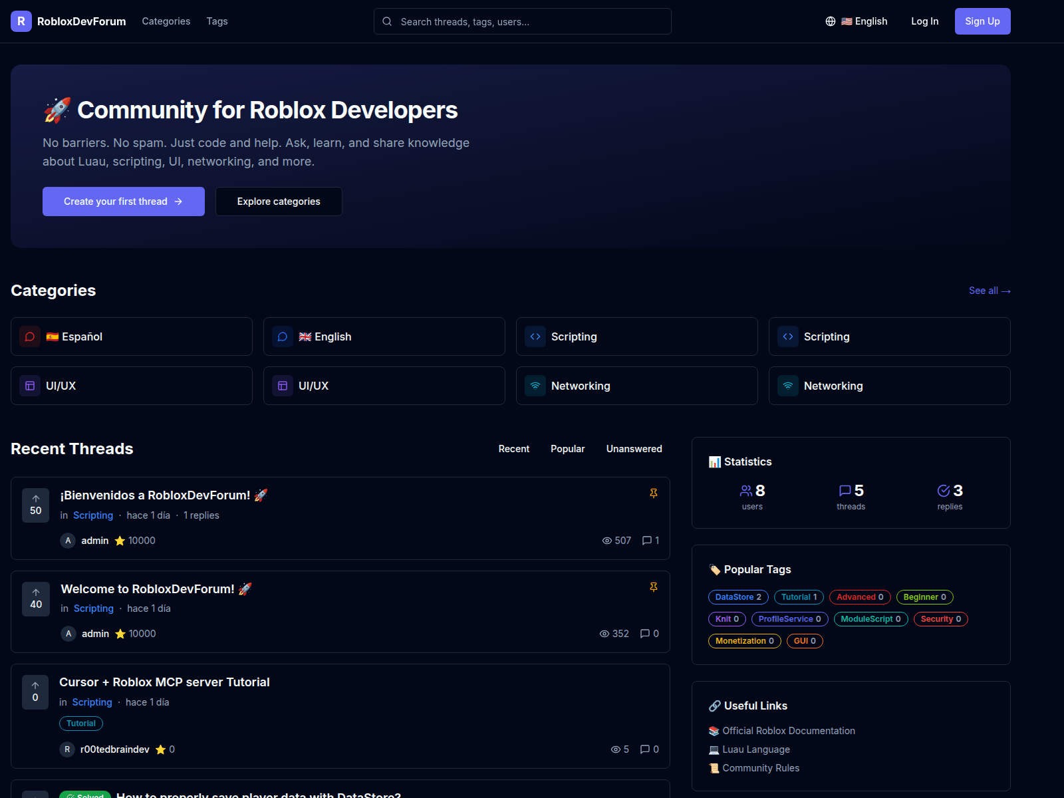Click the RobloxDevForum R logo icon

point(21,21)
